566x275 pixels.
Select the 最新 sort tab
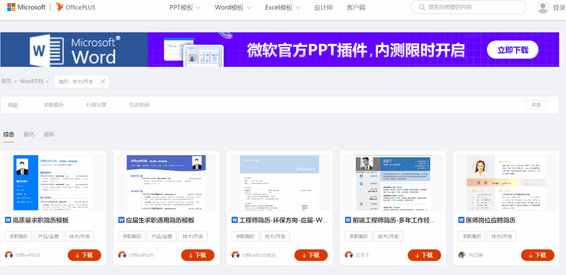pyautogui.click(x=49, y=134)
